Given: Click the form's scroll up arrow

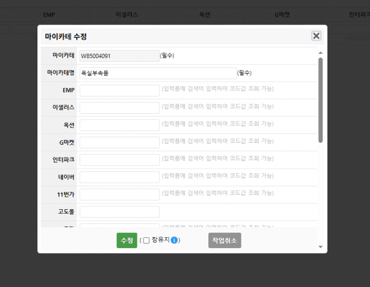Looking at the screenshot, I should click(x=320, y=53).
